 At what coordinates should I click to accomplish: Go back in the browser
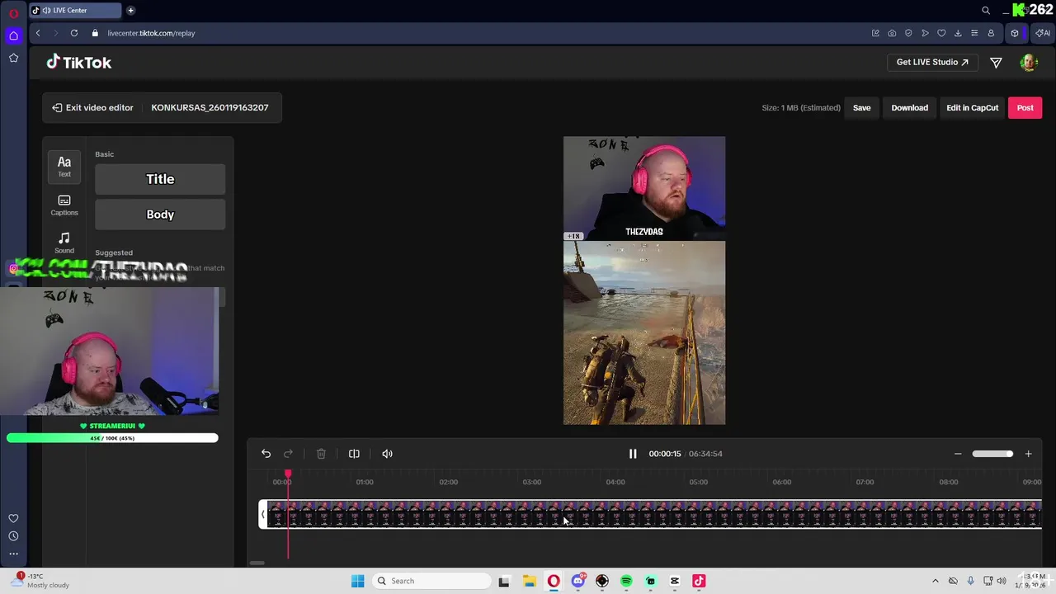[38, 33]
